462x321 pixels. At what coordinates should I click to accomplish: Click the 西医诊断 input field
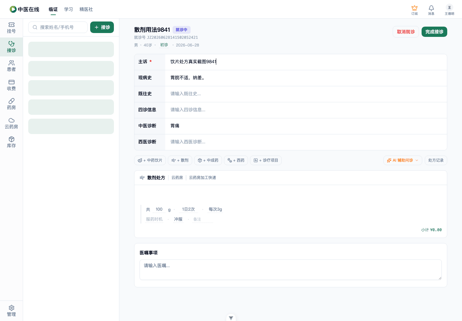pos(306,142)
